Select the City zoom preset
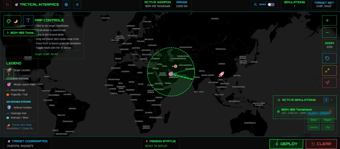Image resolution: width=340 pixels, height=149 pixels. click(328, 127)
